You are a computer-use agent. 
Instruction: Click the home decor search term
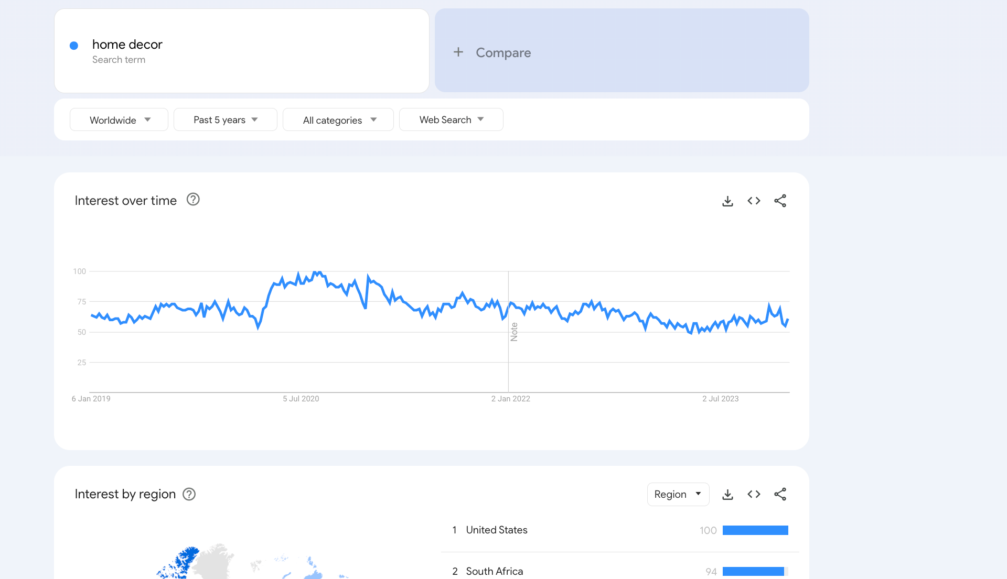[127, 45]
